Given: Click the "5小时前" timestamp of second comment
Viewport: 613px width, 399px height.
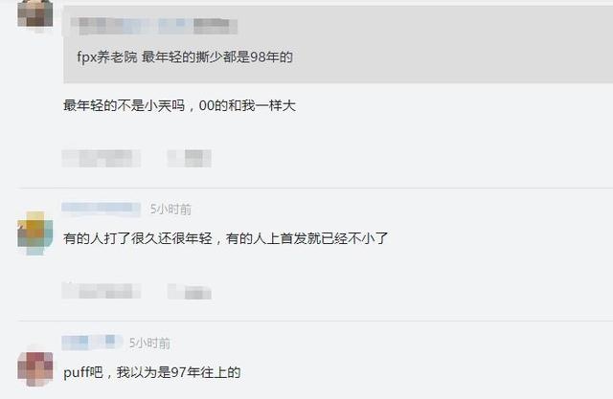Looking at the screenshot, I should click(x=170, y=210).
